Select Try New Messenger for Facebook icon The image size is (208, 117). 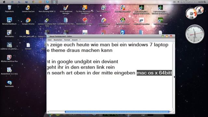pos(85,9)
